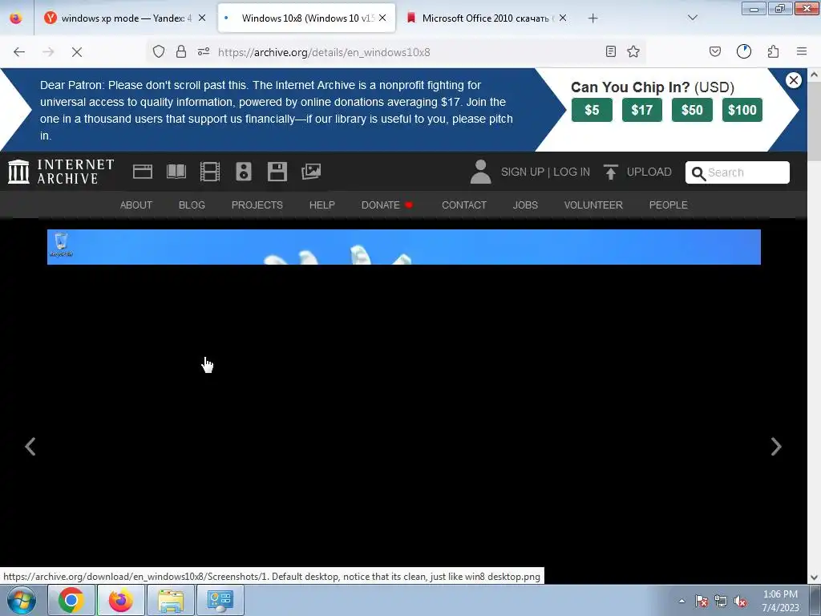Click the Save to Pocket icon
Image resolution: width=821 pixels, height=616 pixels.
(715, 51)
